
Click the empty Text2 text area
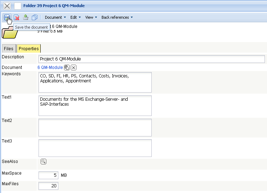95,128
